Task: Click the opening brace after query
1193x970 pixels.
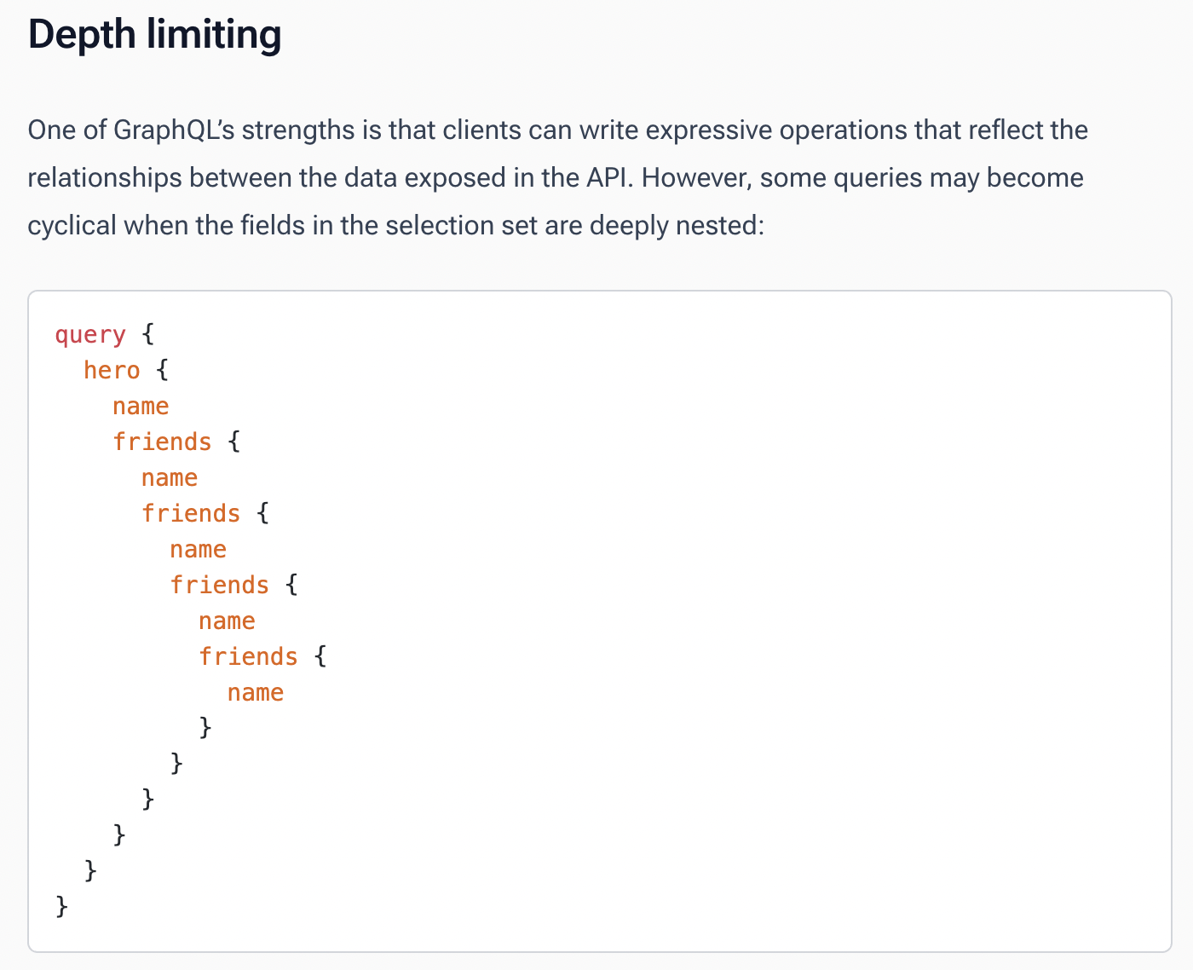Action: (x=148, y=334)
